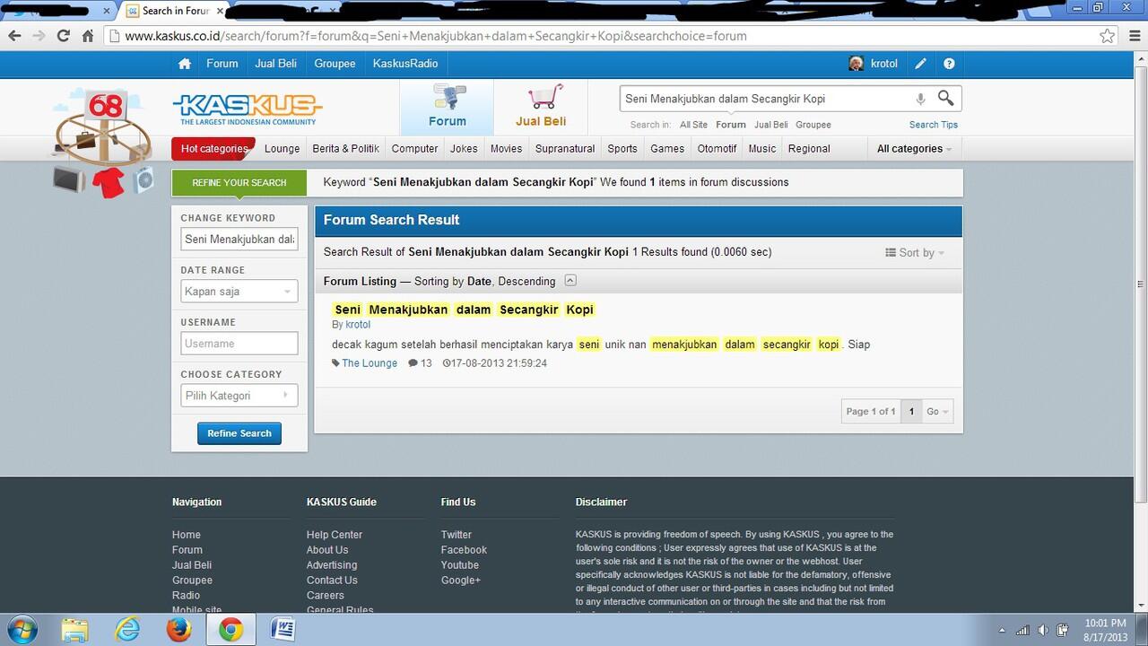Open the Berita & Politik category
1148x646 pixels.
coord(345,149)
